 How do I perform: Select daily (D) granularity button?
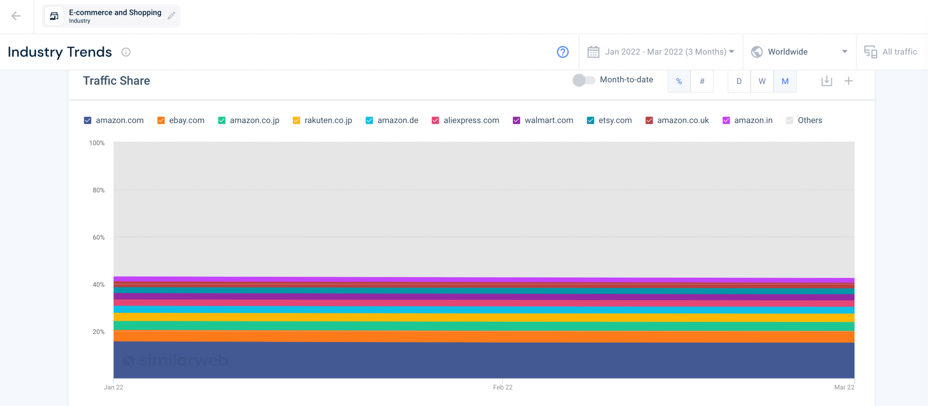739,81
